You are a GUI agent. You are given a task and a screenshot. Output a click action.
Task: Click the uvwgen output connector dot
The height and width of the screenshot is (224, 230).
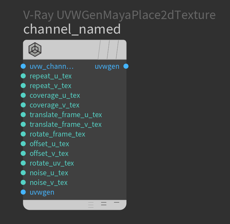[x=126, y=66]
